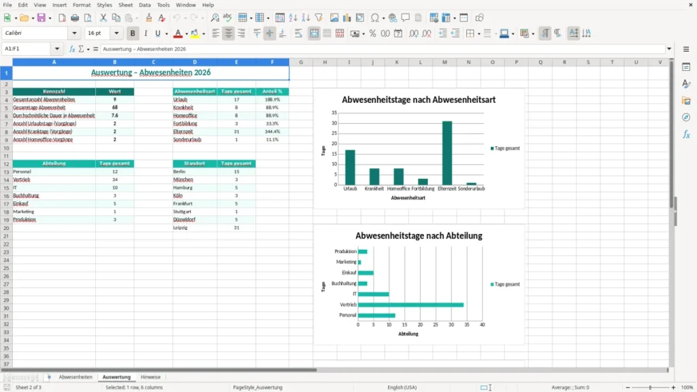Viewport: 697px width, 392px height.
Task: Toggle Bold formatting
Action: coord(133,33)
